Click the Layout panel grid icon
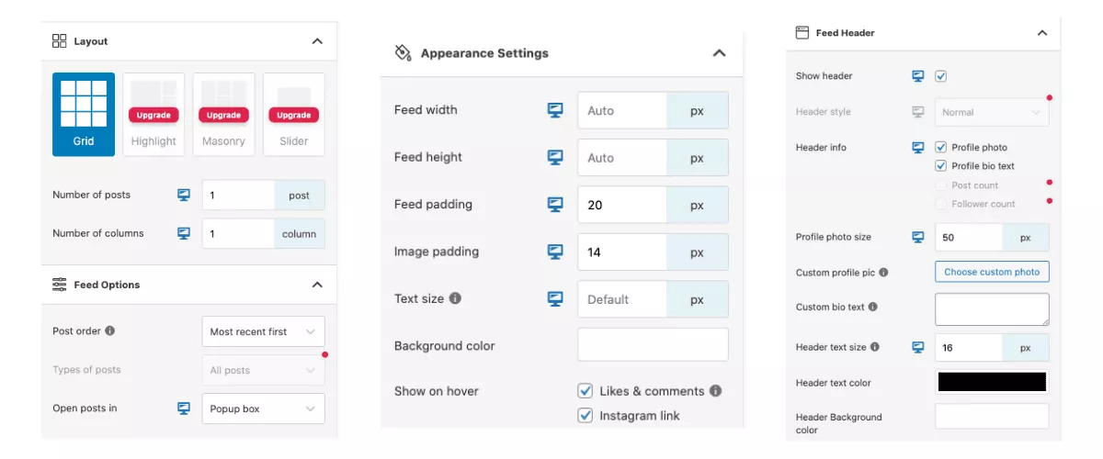The width and height of the screenshot is (1103, 459). click(60, 41)
